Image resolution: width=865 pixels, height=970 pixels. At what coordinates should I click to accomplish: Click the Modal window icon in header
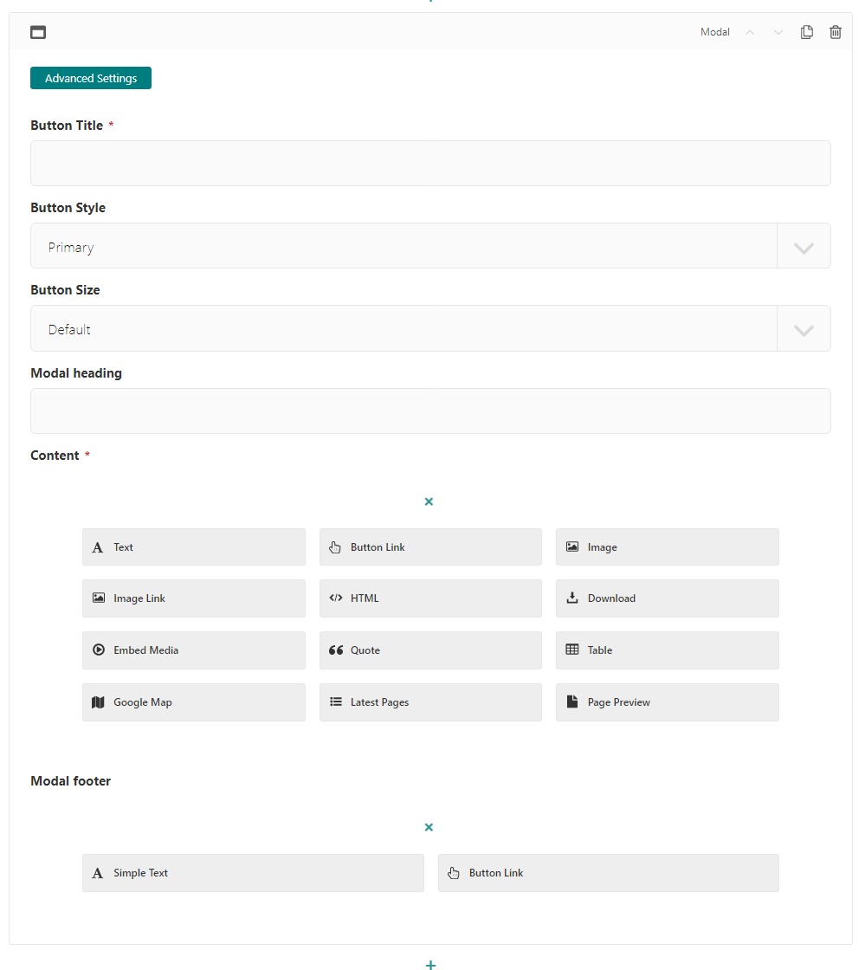pos(38,33)
